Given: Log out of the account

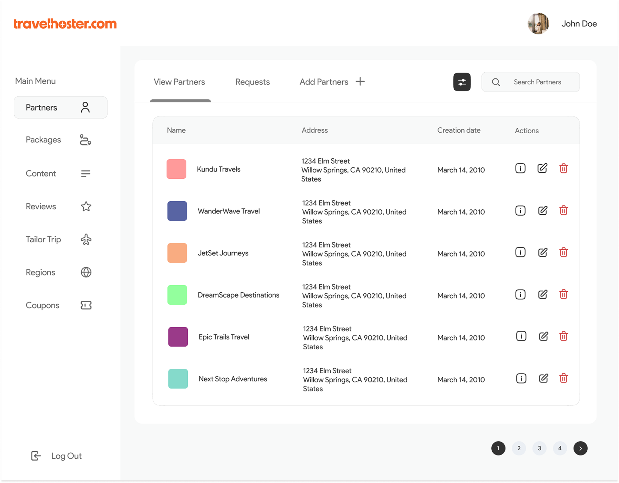Looking at the screenshot, I should [56, 456].
